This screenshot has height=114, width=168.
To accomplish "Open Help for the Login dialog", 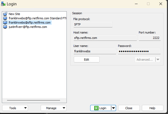I will 152,108.
